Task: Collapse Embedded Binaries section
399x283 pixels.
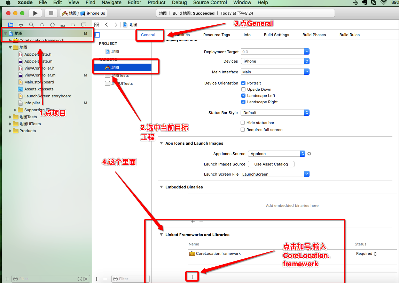Action: point(161,187)
